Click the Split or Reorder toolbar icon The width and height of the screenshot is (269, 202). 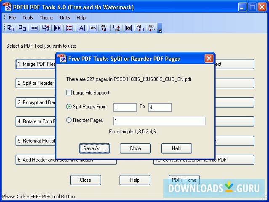(22, 28)
